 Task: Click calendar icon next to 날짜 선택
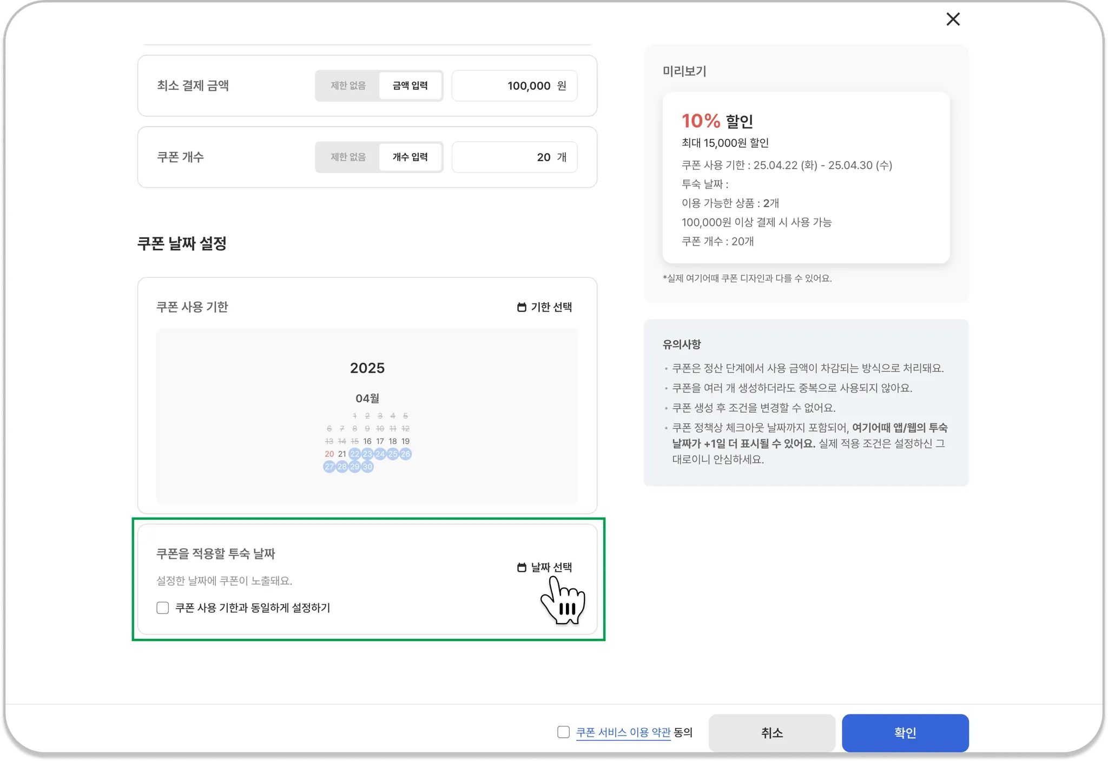pos(522,567)
